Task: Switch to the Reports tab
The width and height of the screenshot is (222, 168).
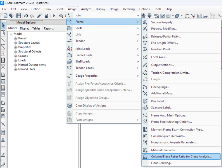Action: pos(49,28)
